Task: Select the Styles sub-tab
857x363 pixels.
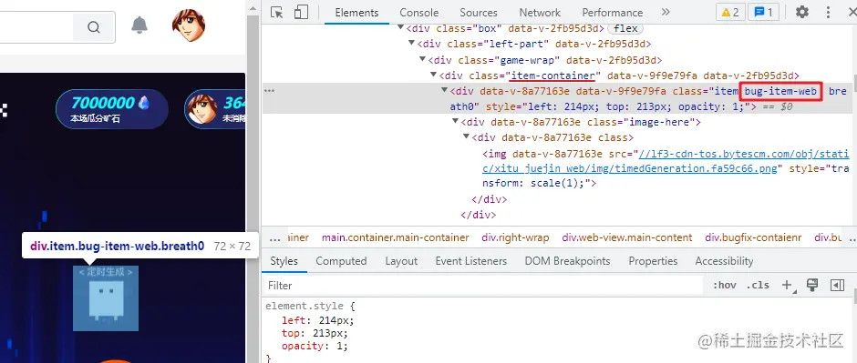Action: pyautogui.click(x=284, y=261)
